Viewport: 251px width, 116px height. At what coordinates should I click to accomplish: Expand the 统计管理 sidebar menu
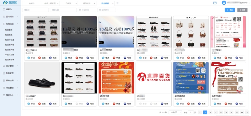click(10, 66)
